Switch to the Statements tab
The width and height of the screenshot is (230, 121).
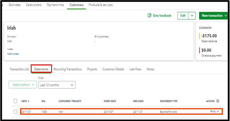(x=41, y=69)
